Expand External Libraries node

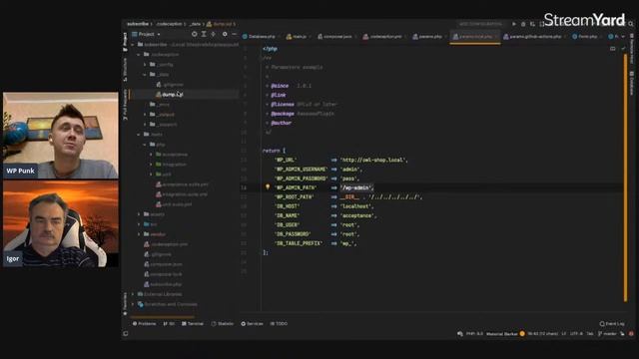(133, 294)
